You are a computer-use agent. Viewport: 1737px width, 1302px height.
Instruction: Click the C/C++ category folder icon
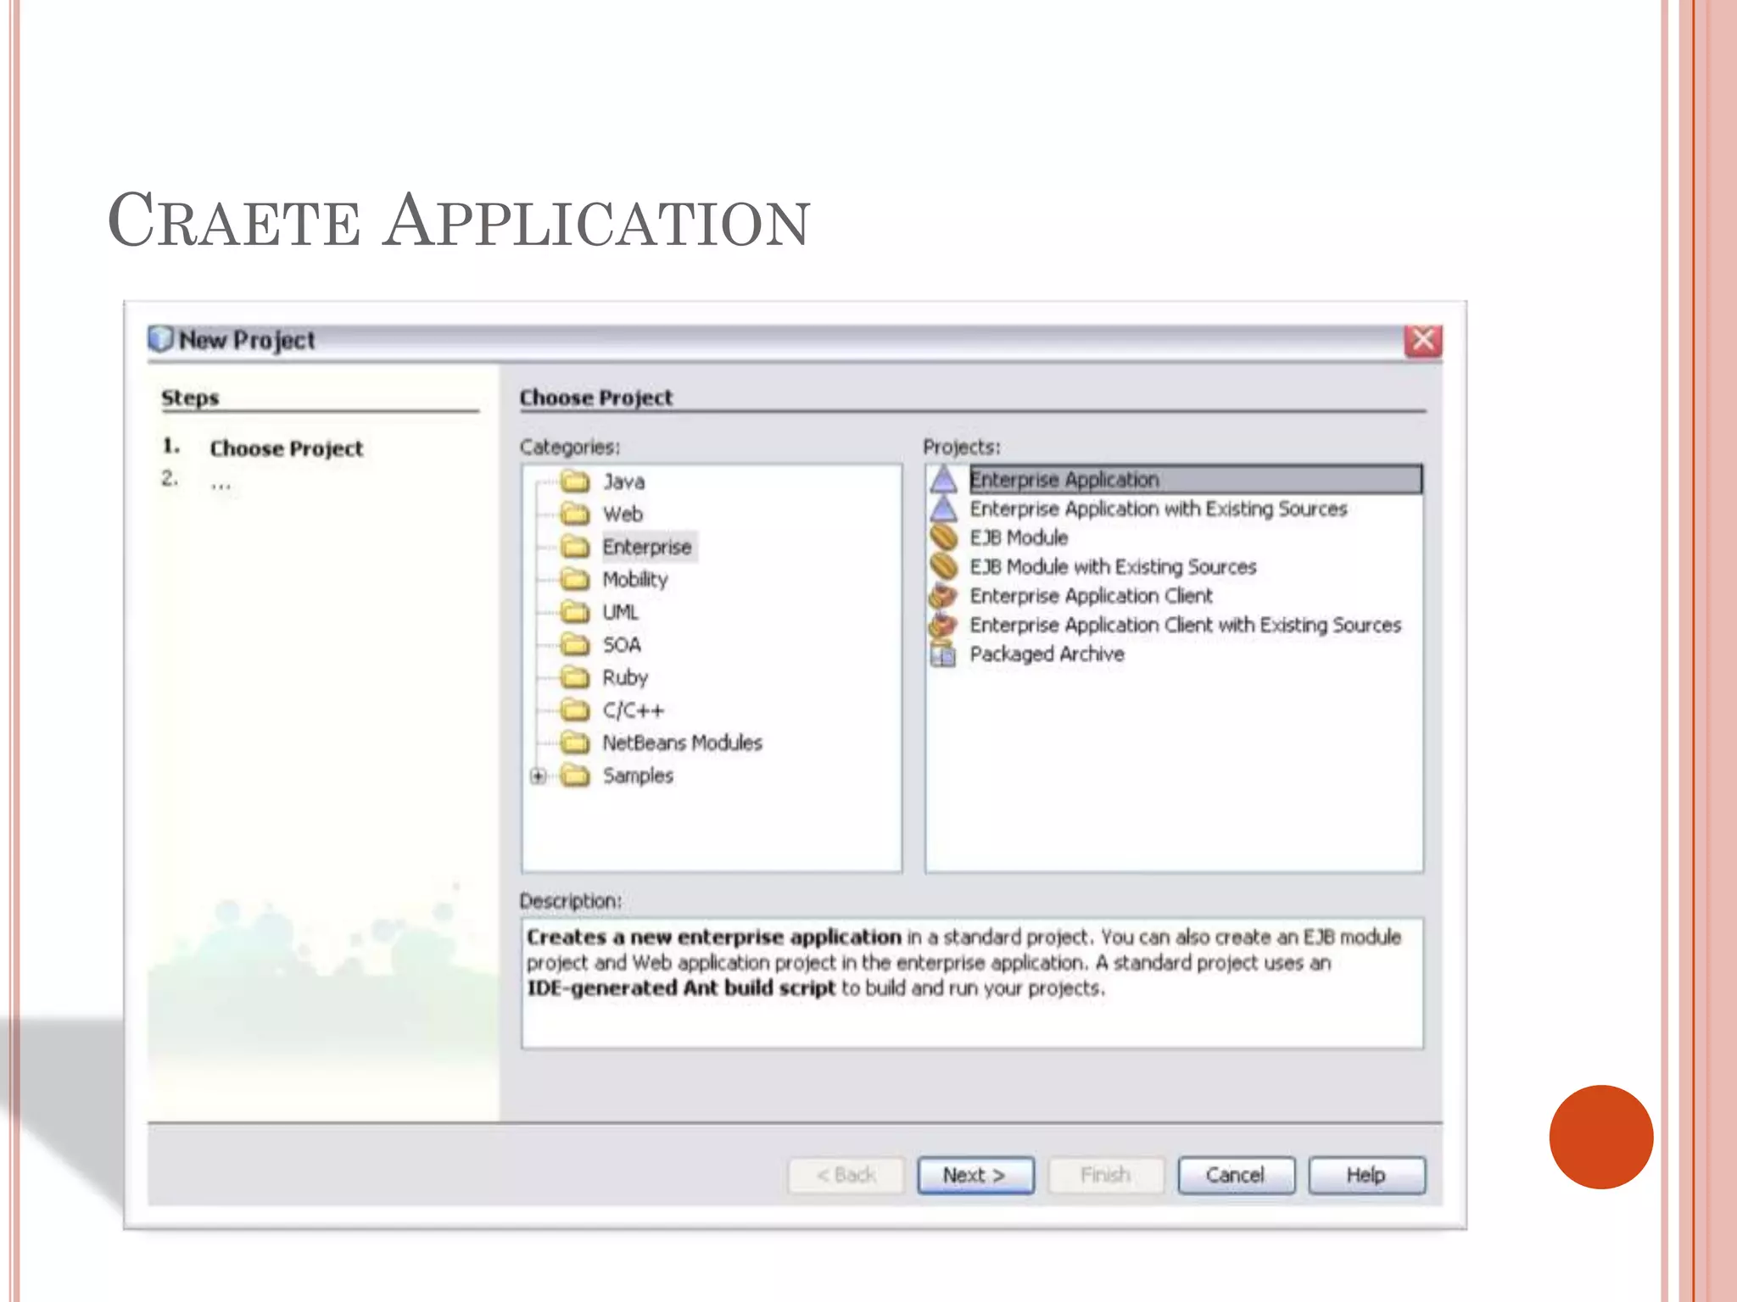coord(576,710)
